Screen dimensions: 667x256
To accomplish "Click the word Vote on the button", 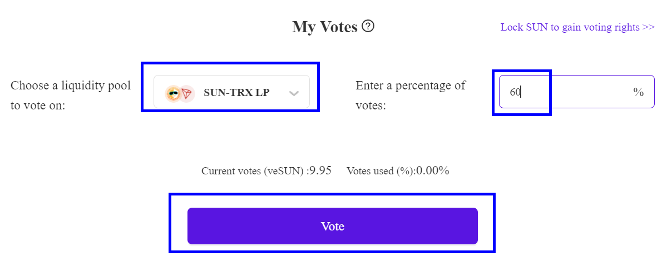I will 333,227.
